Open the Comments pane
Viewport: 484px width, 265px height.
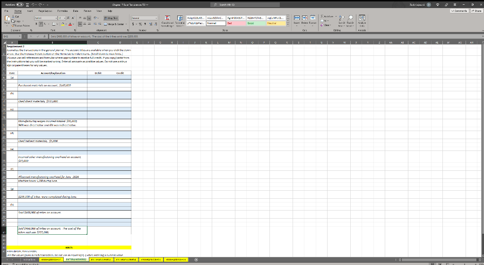459,11
